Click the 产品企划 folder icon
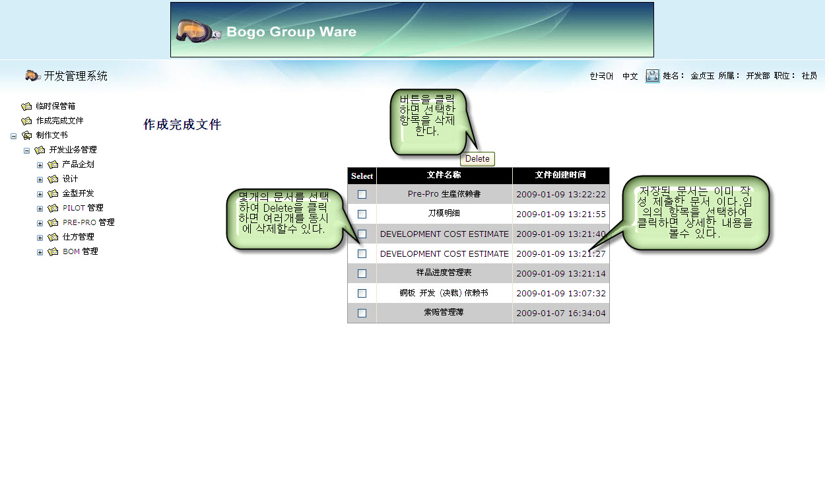 point(53,164)
